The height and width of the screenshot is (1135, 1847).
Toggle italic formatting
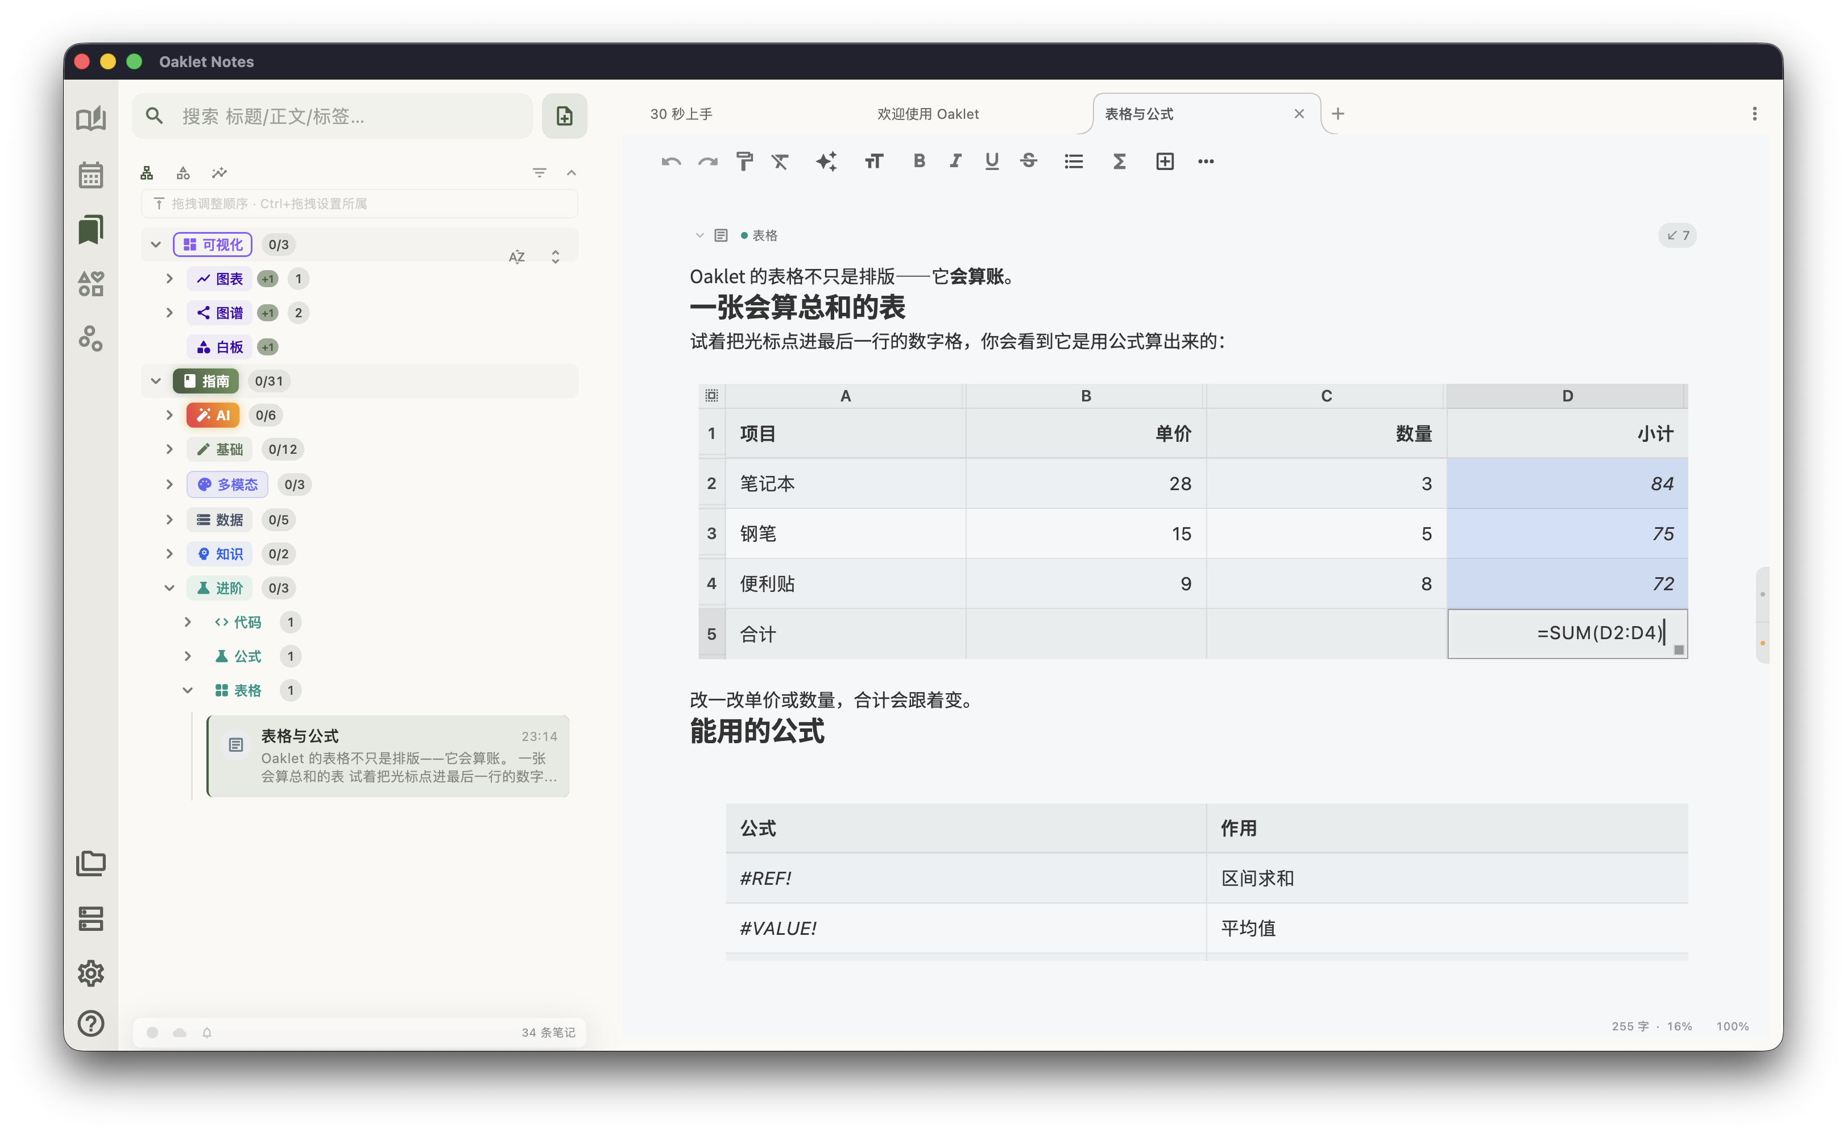[955, 161]
